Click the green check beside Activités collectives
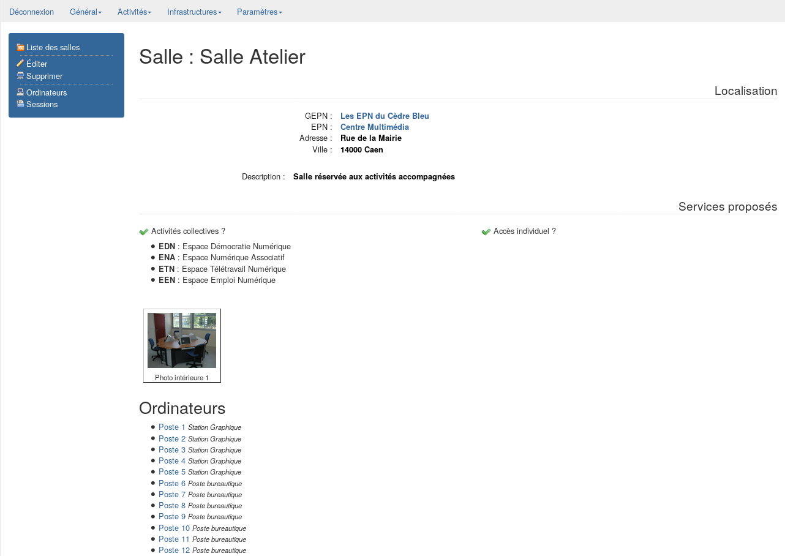Viewport: 785px width, 556px height. (x=144, y=231)
